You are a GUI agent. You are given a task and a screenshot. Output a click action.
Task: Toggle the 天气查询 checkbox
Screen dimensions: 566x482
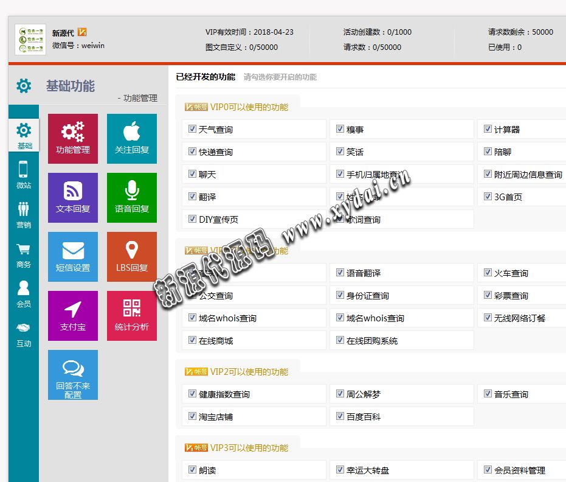[x=192, y=128]
